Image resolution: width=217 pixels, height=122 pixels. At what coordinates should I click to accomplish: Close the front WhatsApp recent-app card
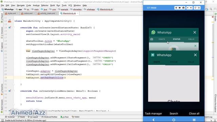point(195,55)
